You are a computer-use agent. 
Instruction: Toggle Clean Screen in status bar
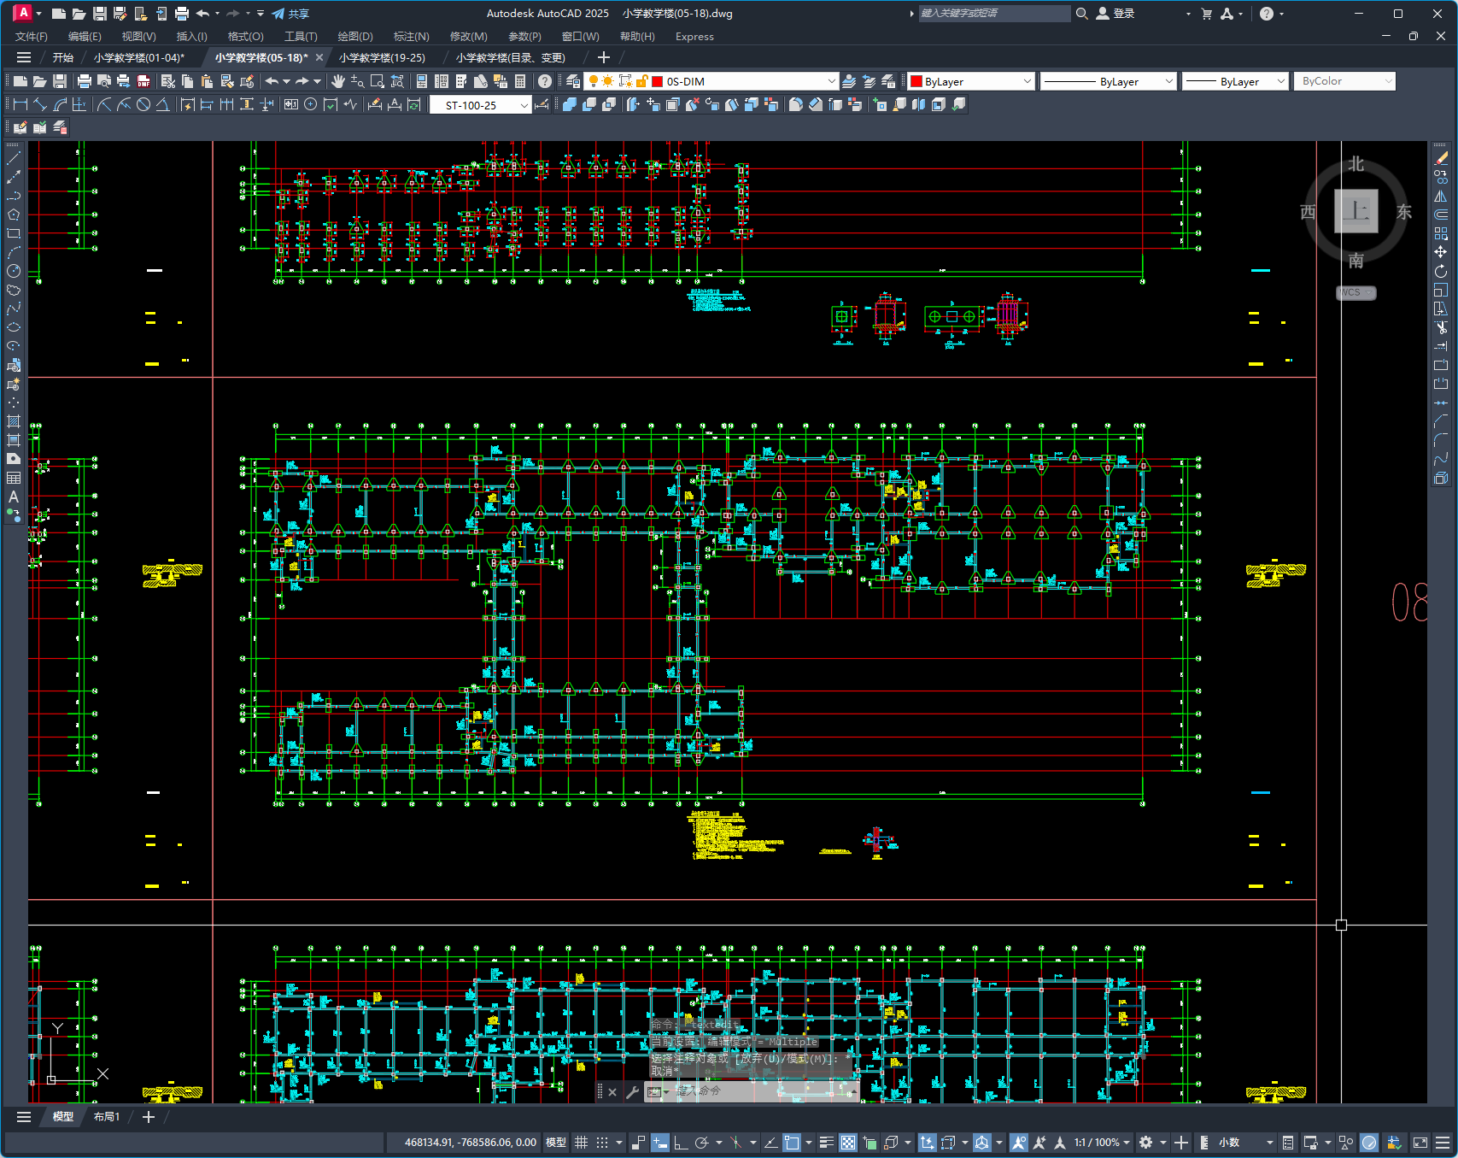(1420, 1143)
